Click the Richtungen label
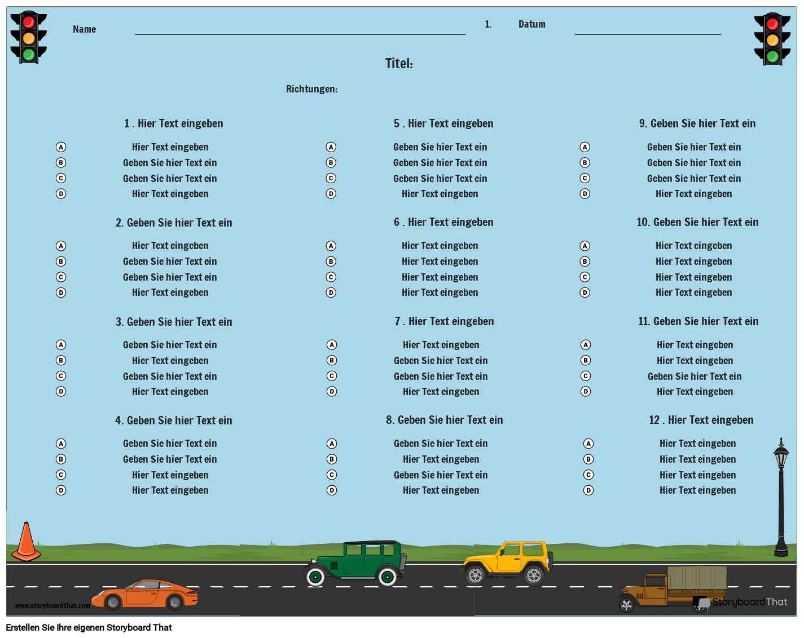 [x=311, y=88]
